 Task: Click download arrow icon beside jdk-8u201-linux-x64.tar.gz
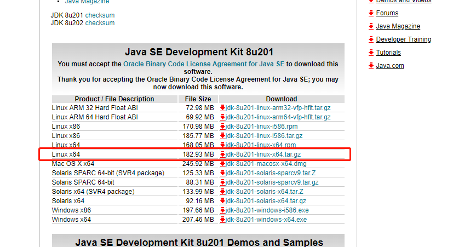223,154
